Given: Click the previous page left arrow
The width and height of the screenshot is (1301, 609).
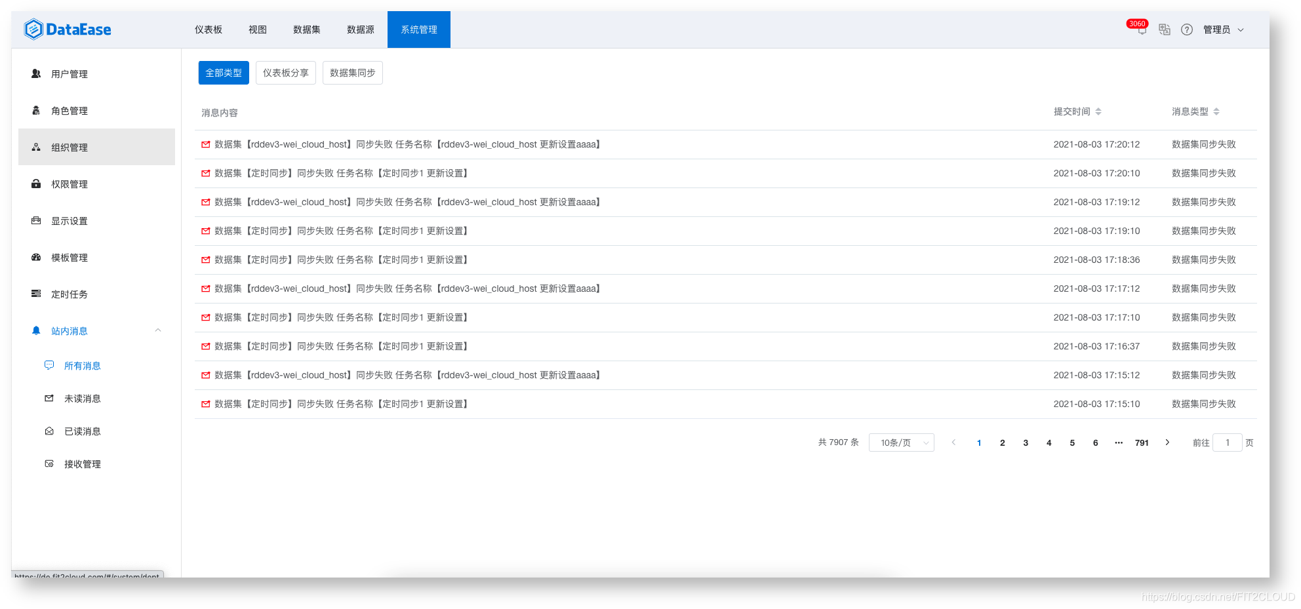Looking at the screenshot, I should point(954,442).
